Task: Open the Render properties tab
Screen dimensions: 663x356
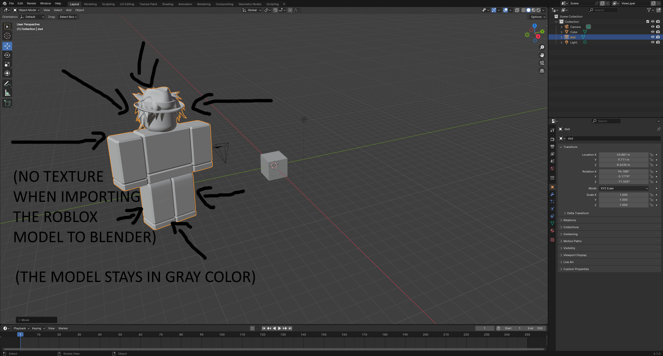Action: pyautogui.click(x=552, y=139)
